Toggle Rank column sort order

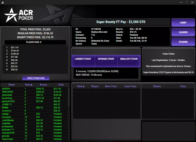[29, 85]
